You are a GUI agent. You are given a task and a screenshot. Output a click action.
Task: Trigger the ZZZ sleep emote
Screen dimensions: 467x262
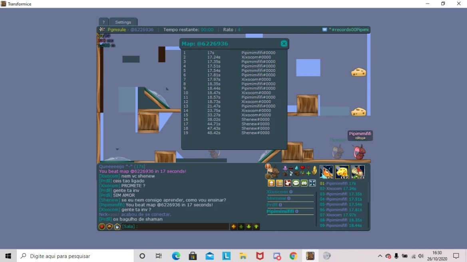click(291, 173)
